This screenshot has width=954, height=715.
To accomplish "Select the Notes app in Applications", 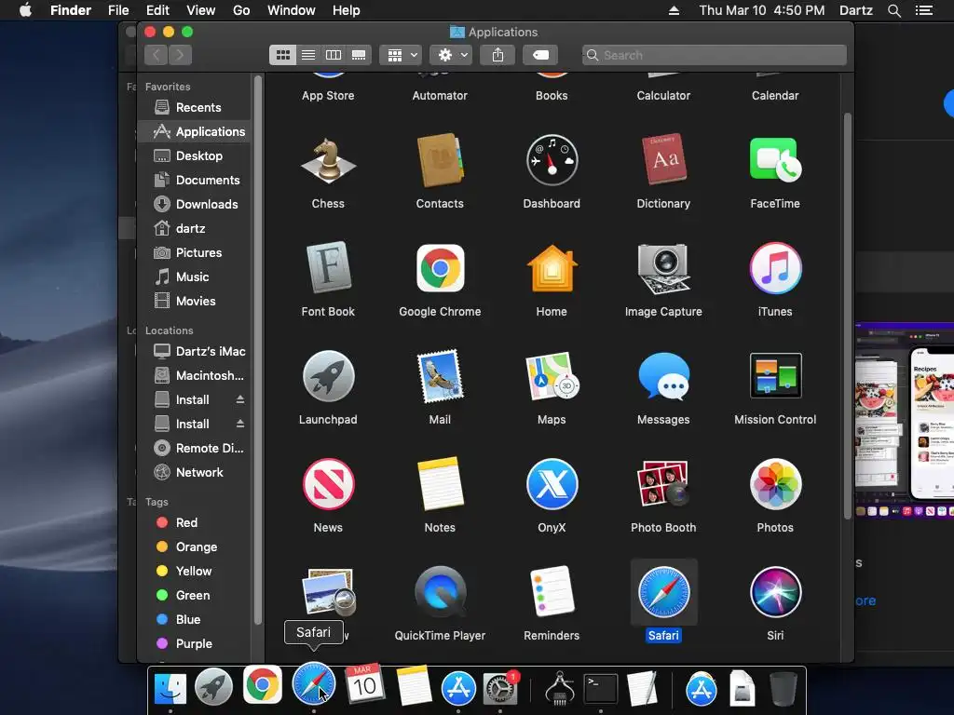I will pyautogui.click(x=440, y=484).
